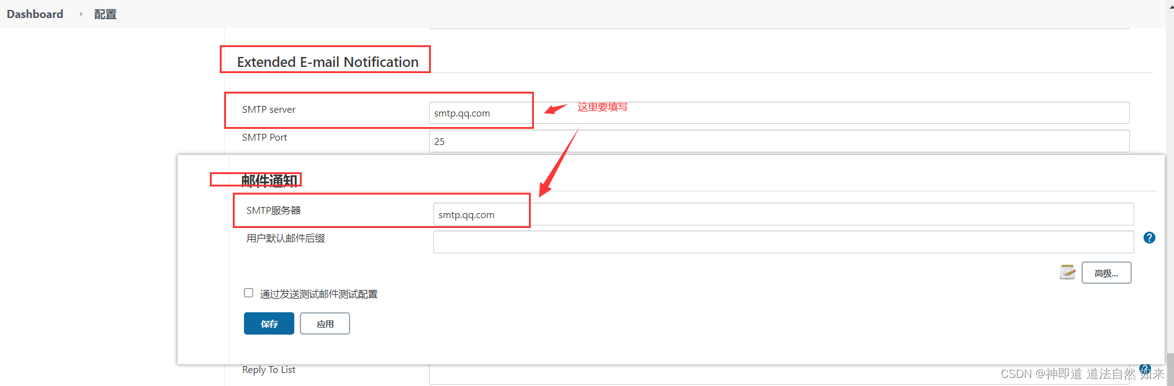1174x386 pixels.
Task: Click the Extended E-mail Notification heading
Action: 327,62
